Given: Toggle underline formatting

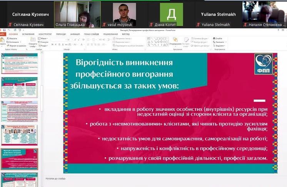Looking at the screenshot, I should [x=59, y=45].
